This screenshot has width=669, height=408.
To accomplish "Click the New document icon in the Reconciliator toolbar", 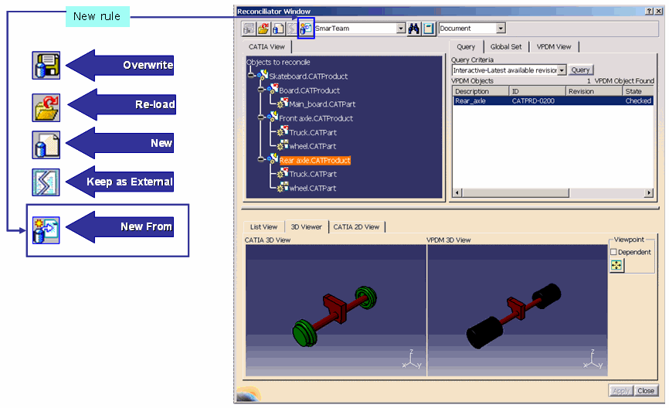I will [278, 29].
